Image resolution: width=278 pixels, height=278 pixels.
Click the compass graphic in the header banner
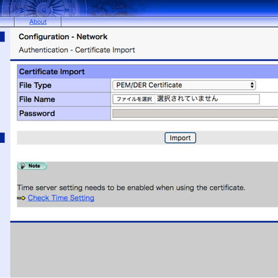click(44, 9)
